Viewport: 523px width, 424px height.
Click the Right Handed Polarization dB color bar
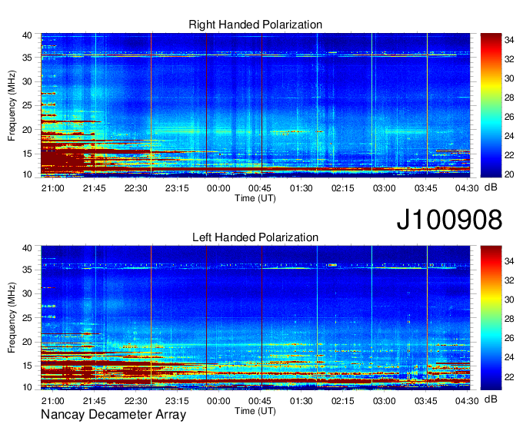491,105
